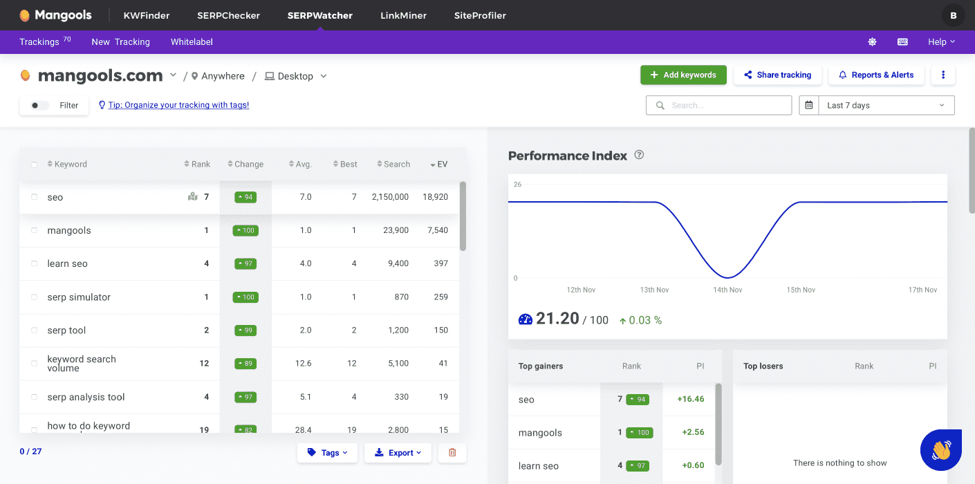Focus the keyword search field
This screenshot has width=975, height=484.
click(x=719, y=105)
